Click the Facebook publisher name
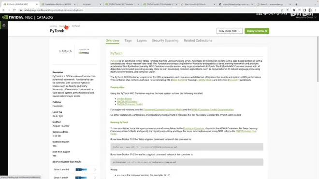 coord(58,106)
